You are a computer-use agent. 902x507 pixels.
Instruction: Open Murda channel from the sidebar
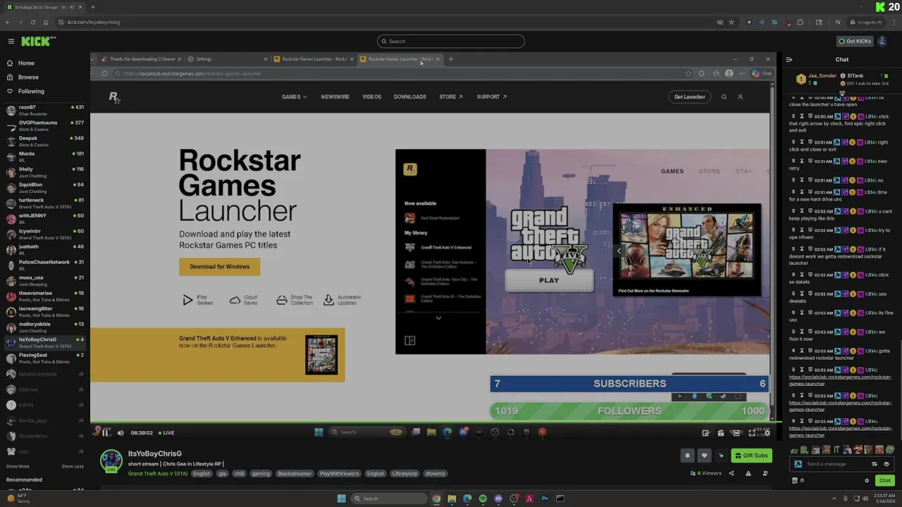[44, 156]
